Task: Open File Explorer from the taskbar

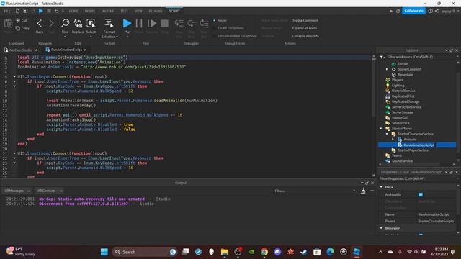Action: (225, 252)
